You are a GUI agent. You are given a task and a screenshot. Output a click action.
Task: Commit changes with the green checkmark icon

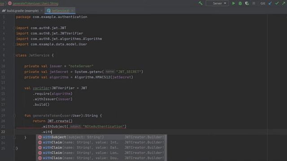pyautogui.click(x=277, y=3)
